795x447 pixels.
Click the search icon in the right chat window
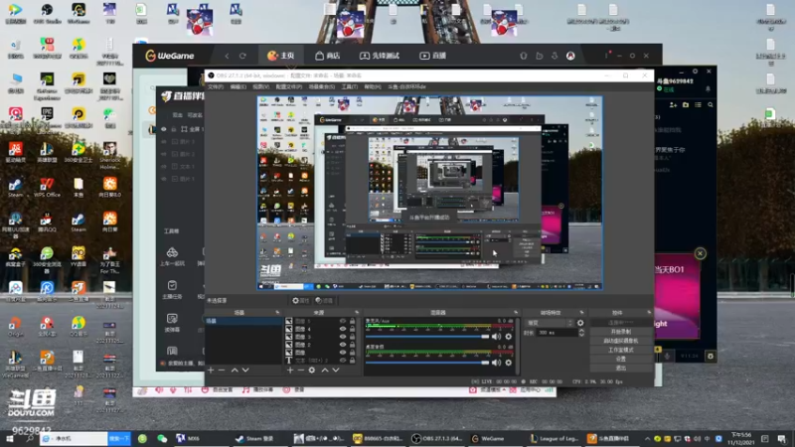(x=711, y=105)
